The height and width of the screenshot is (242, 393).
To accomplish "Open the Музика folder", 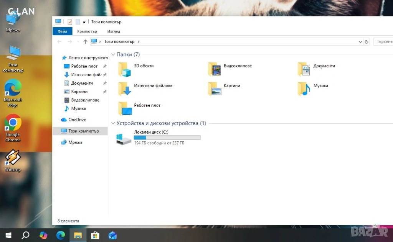I will pos(304,89).
